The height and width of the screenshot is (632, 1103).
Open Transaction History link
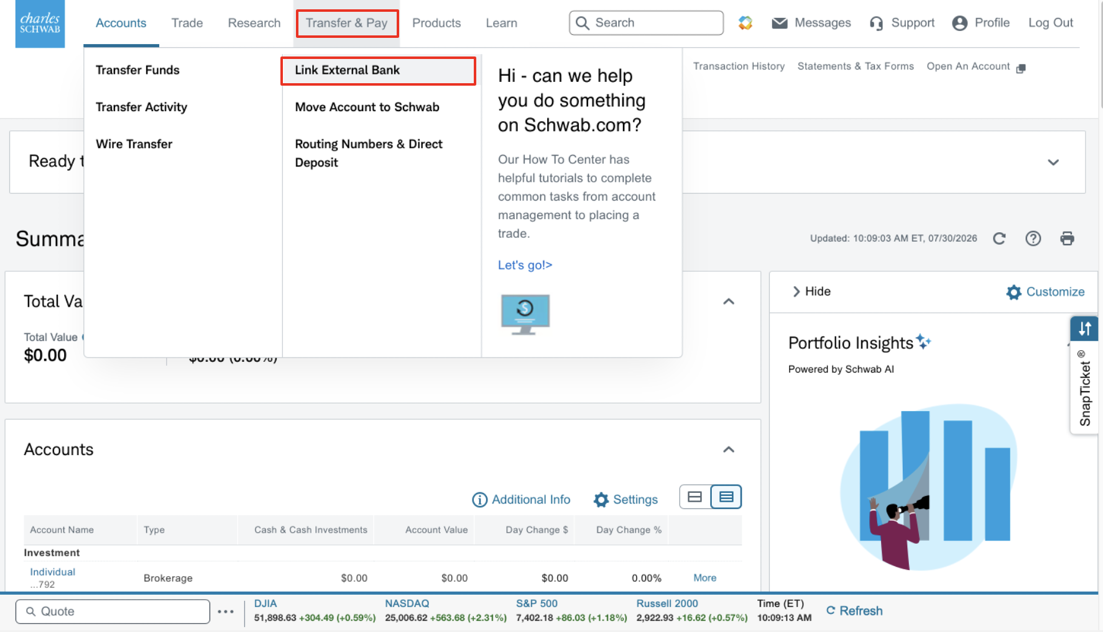tap(739, 66)
